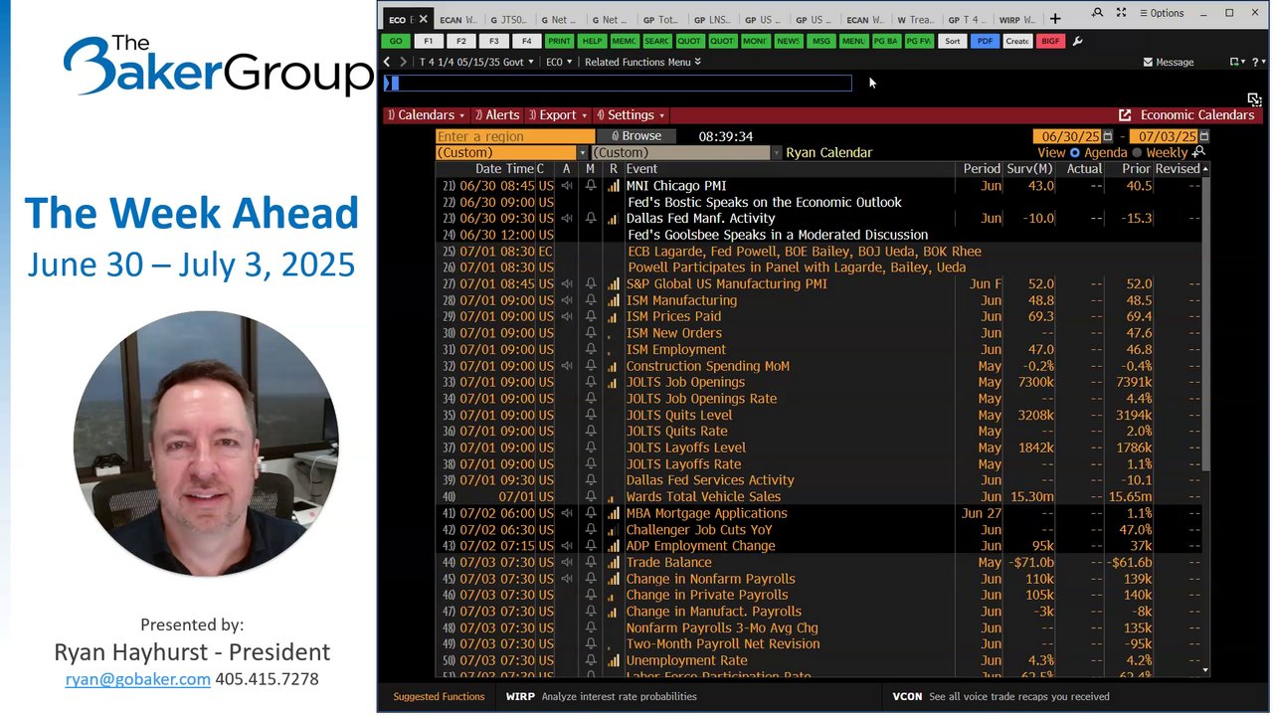Click WIRP suggested function link
Viewport: 1273px width, 716px height.
601,696
